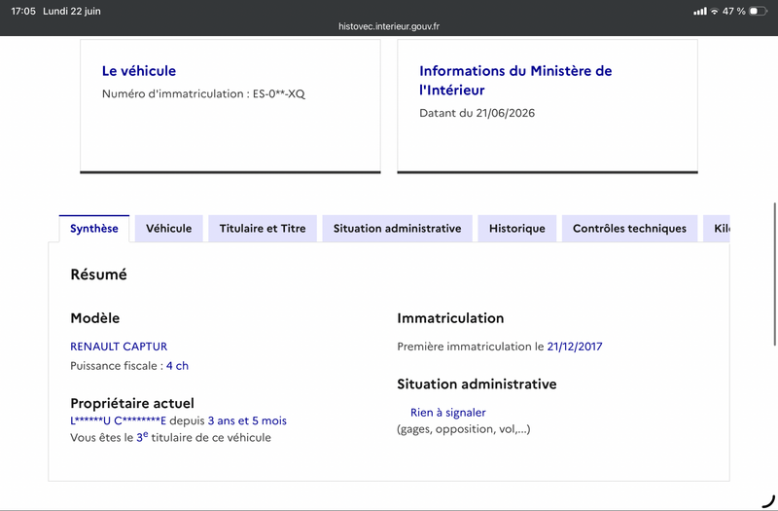The height and width of the screenshot is (511, 778).
Task: Select the Situation administrative tab
Action: [397, 229]
